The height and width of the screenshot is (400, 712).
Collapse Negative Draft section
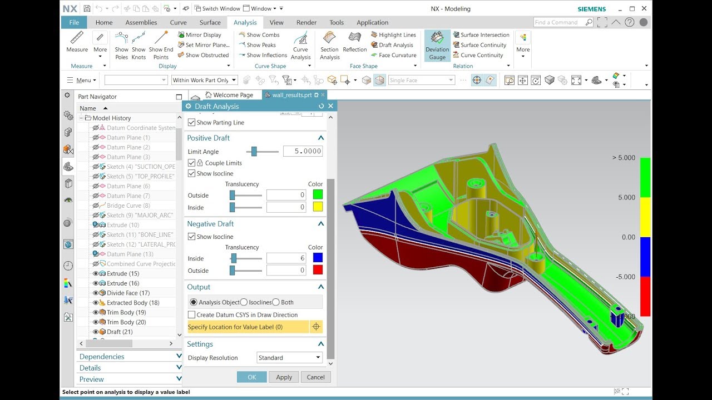320,224
